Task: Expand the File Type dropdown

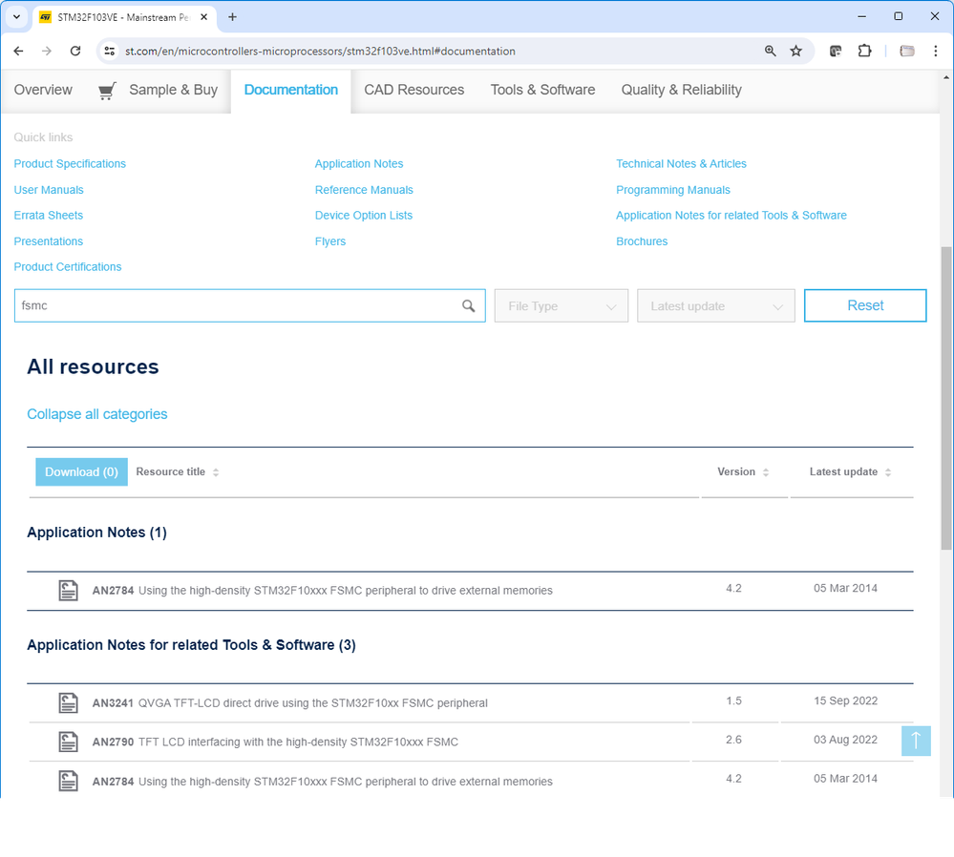Action: tap(561, 306)
